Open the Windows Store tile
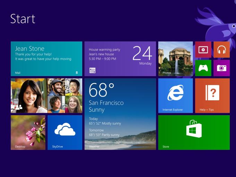Image resolution: width=236 pixels, height=177 pixels. tap(194, 133)
